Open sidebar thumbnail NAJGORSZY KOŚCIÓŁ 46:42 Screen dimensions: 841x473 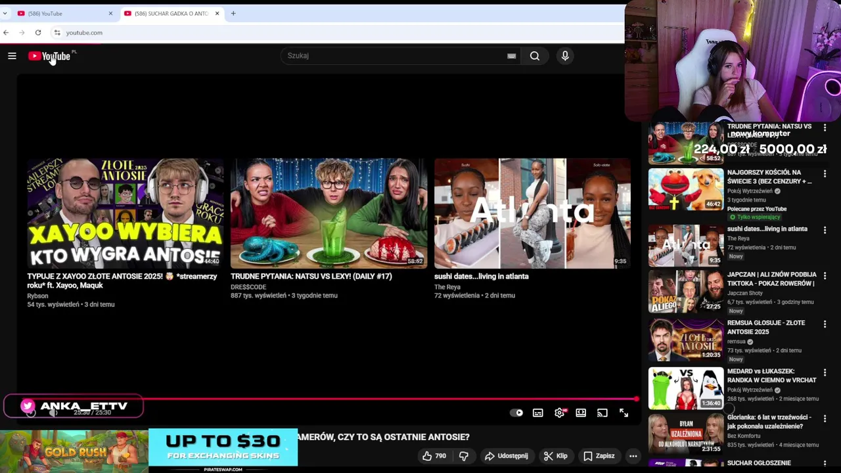tap(686, 189)
